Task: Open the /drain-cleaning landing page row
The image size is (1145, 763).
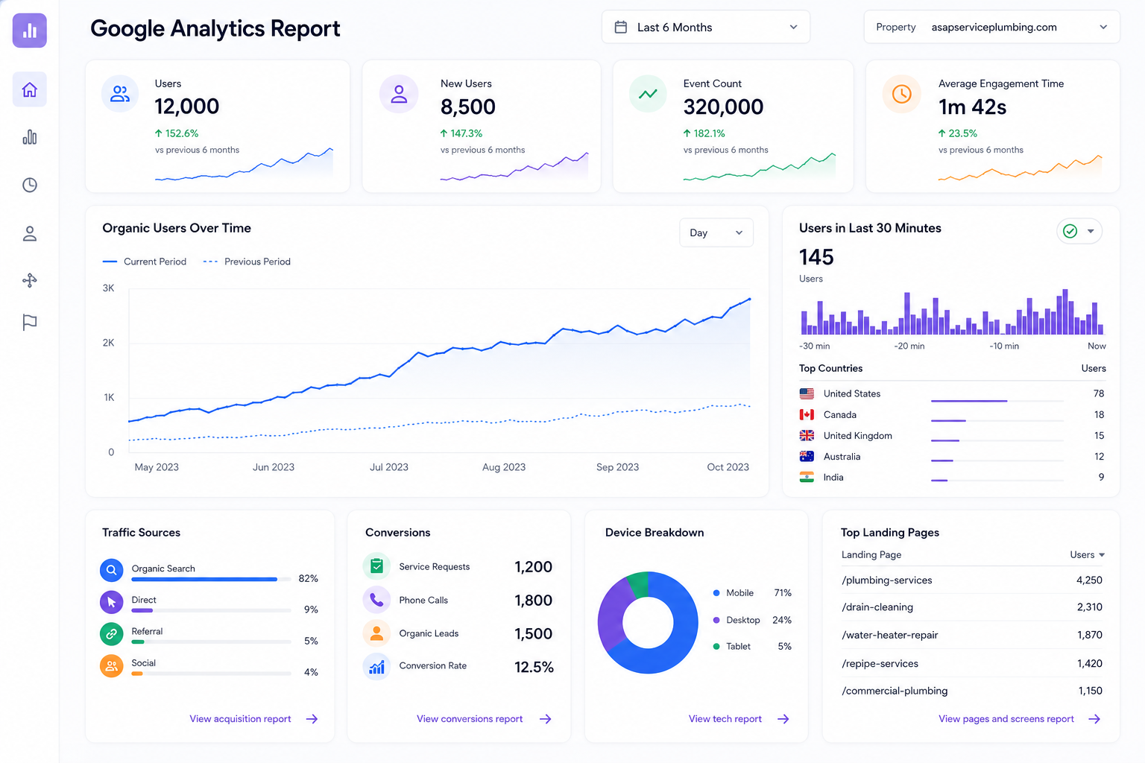Action: pyautogui.click(x=971, y=607)
